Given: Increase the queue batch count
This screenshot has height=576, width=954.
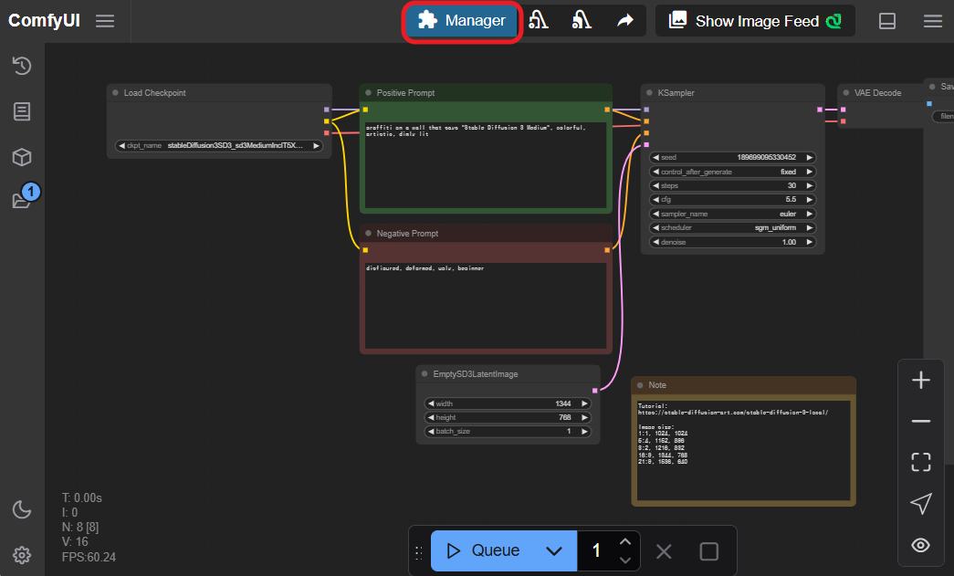Looking at the screenshot, I should [624, 541].
